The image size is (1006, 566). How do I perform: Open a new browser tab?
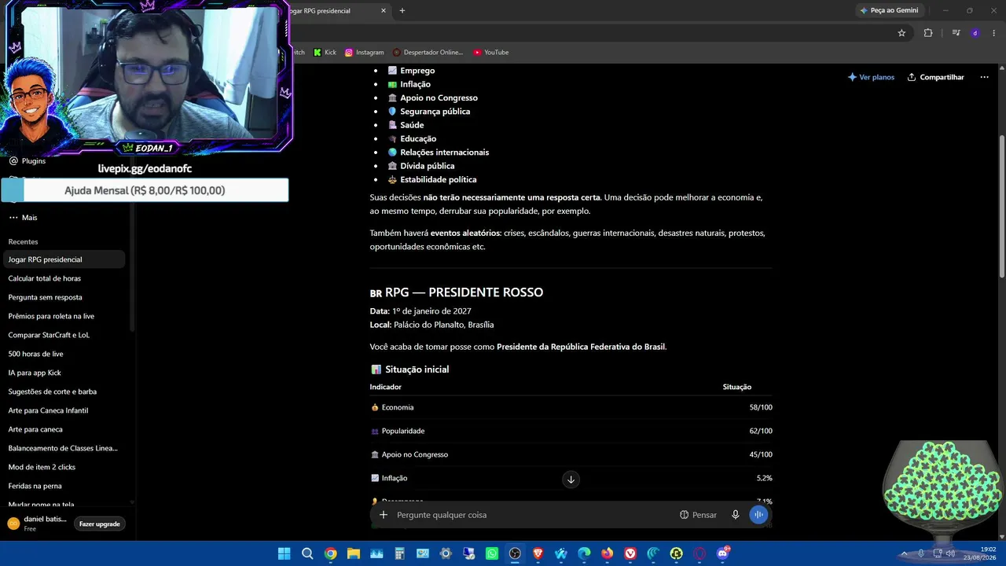(402, 10)
